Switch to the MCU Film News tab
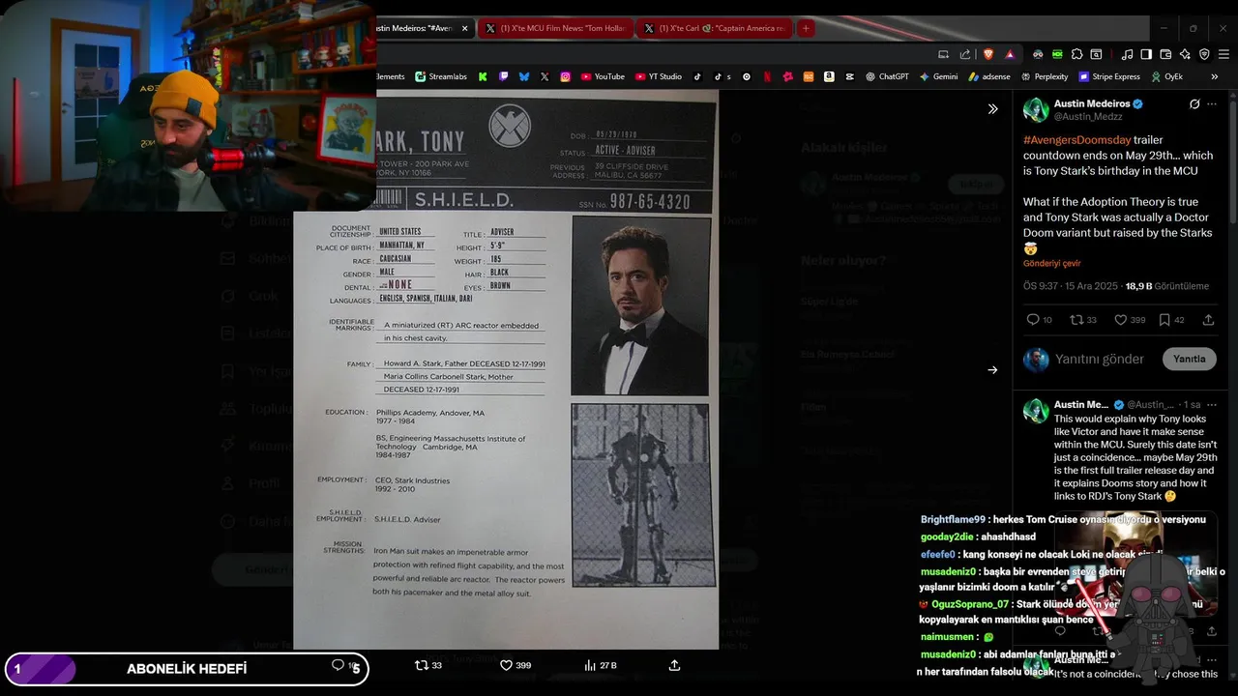This screenshot has height=696, width=1238. 554,28
